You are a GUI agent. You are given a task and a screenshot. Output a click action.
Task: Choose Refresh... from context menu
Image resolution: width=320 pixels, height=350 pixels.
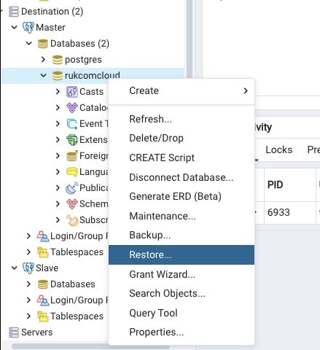(x=182, y=119)
